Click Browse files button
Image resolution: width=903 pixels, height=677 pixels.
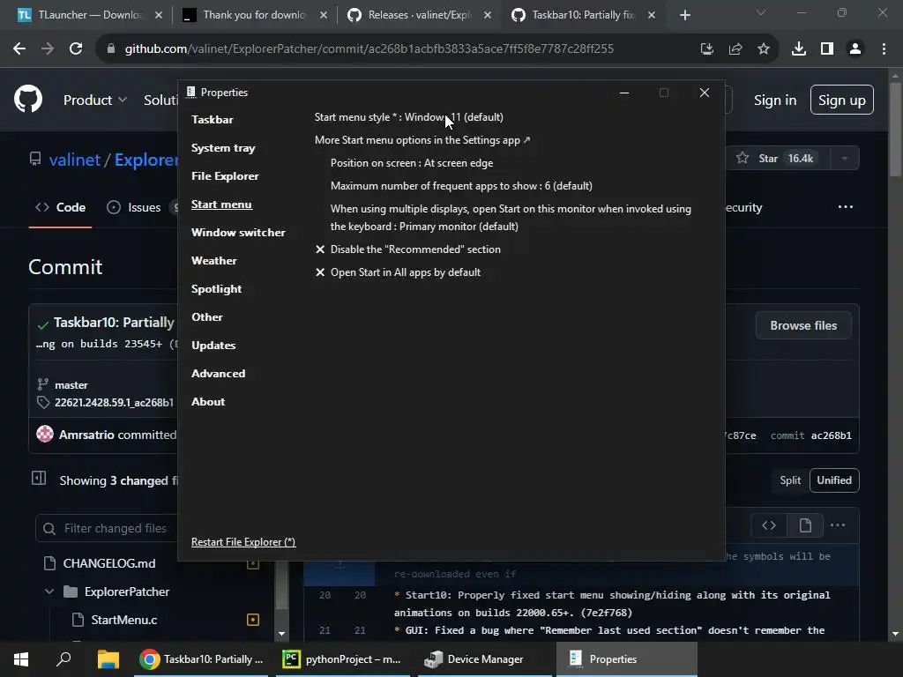click(803, 325)
